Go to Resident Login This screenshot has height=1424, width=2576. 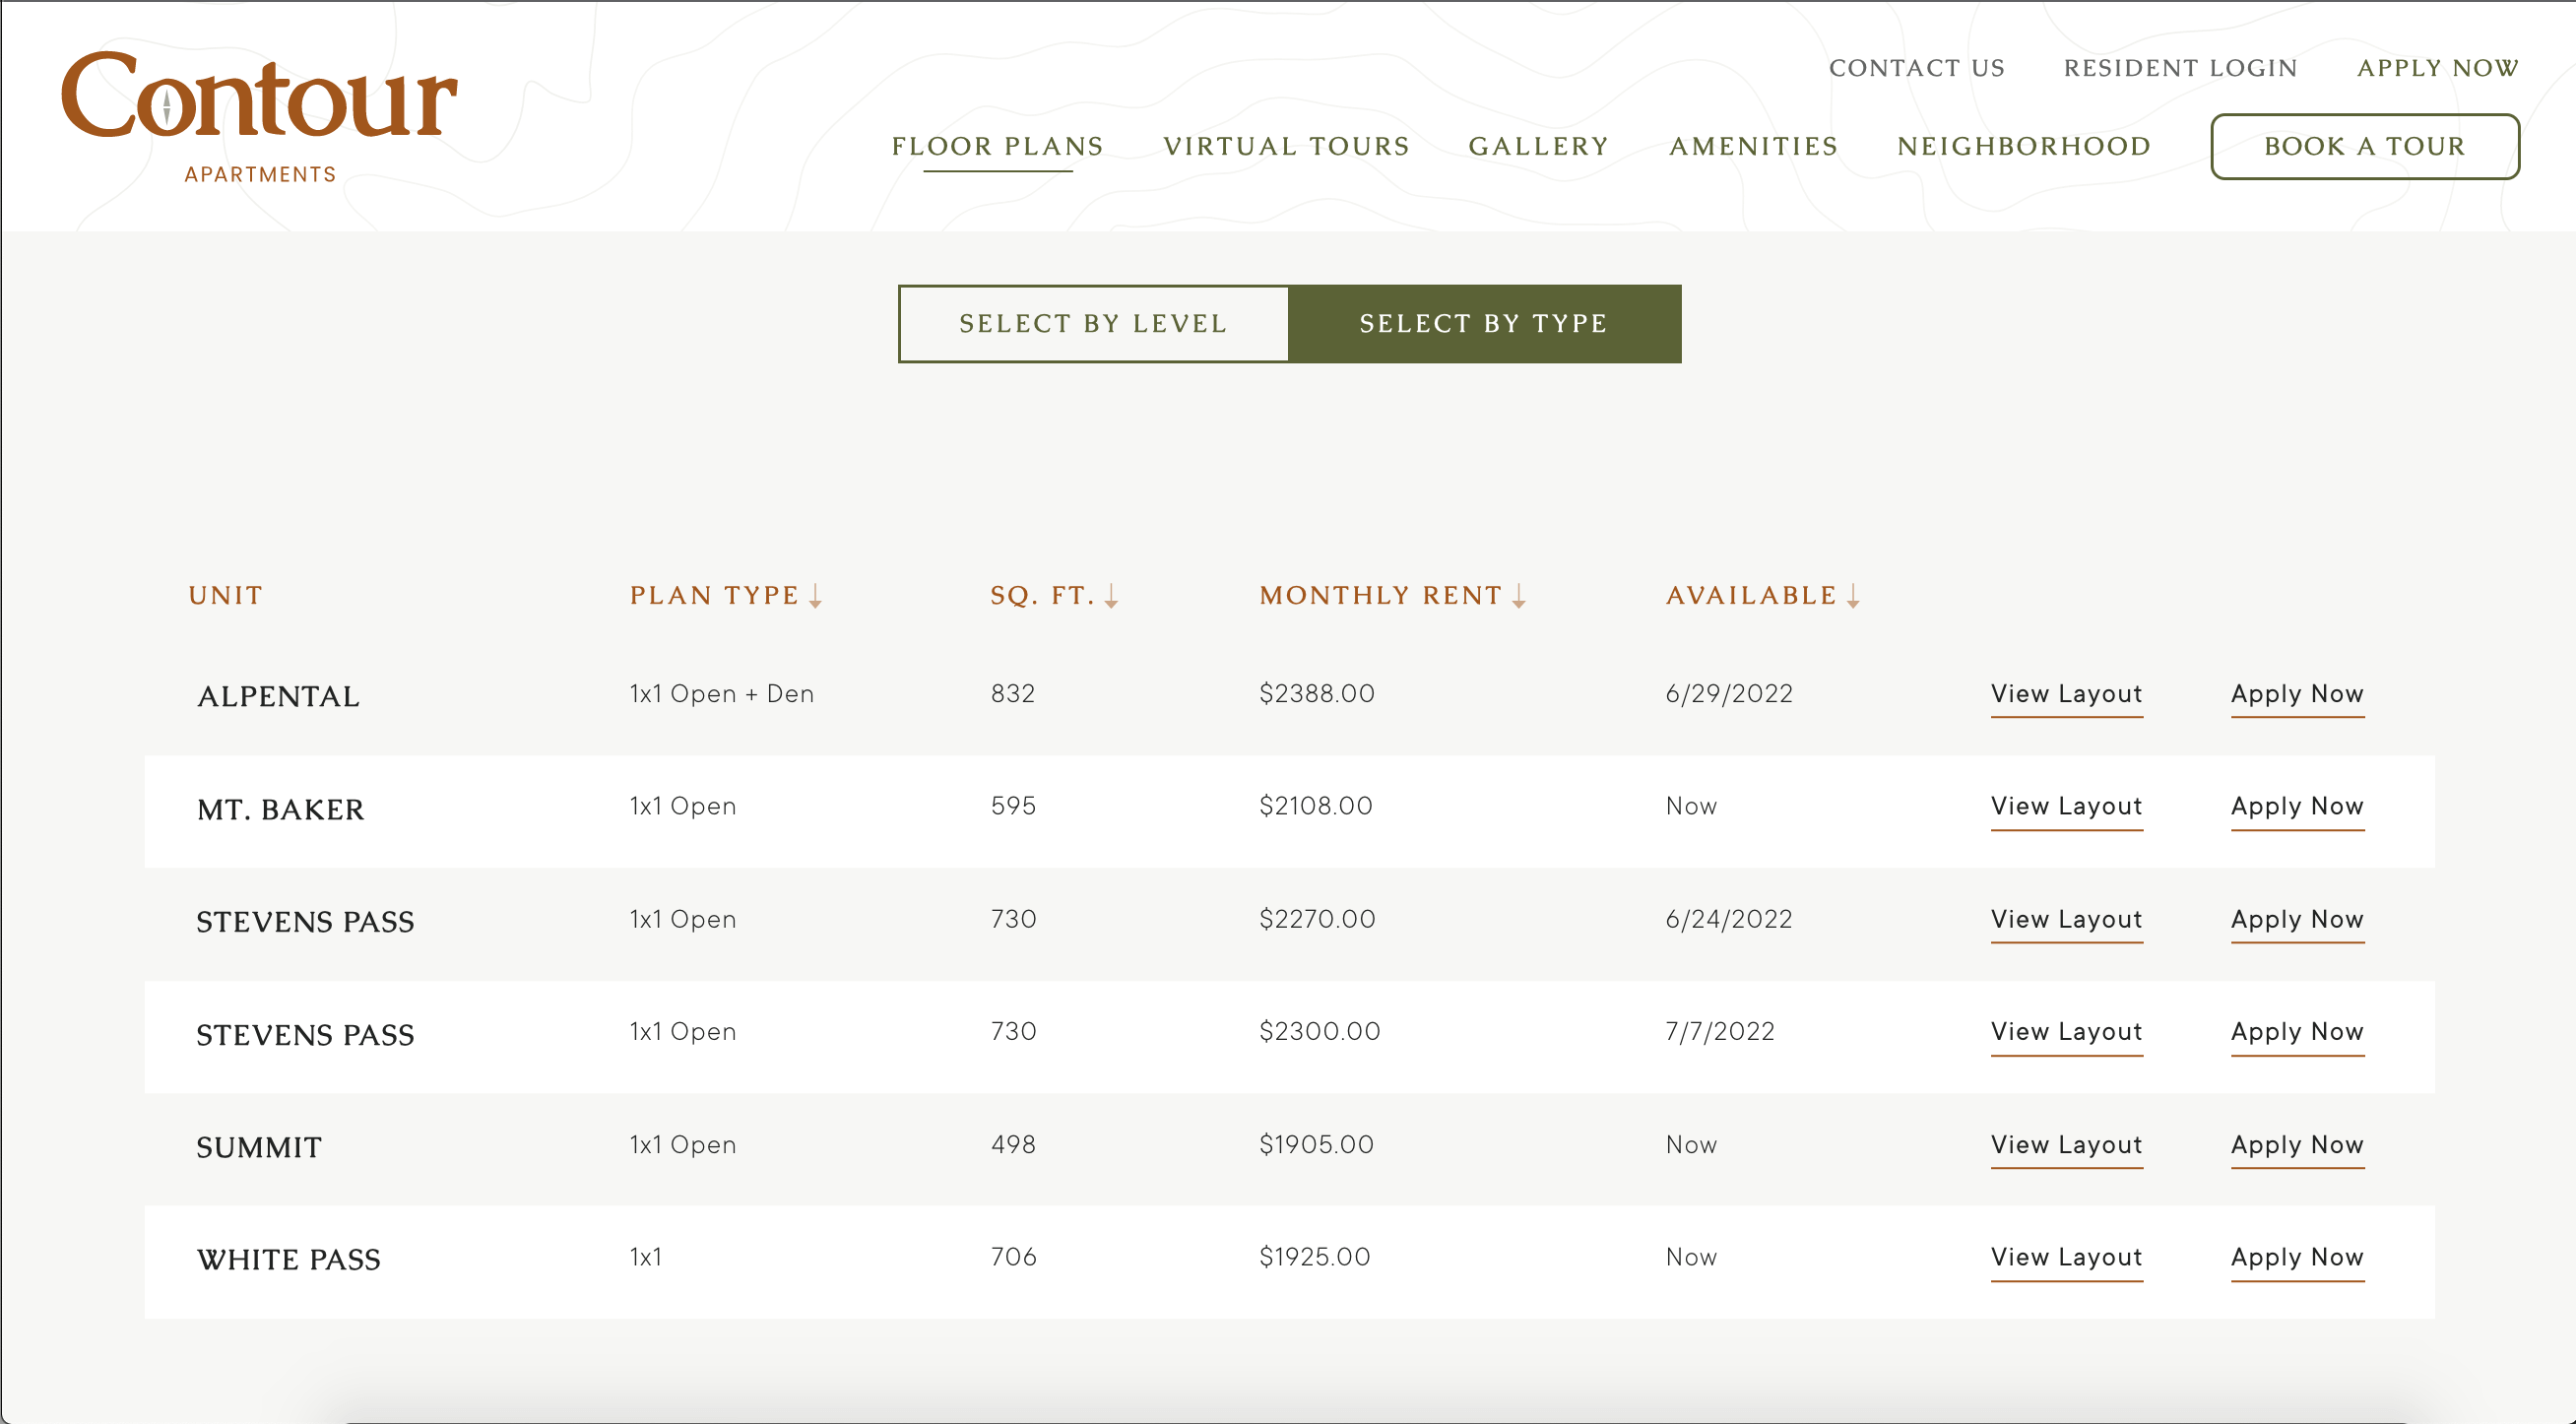coord(2181,68)
